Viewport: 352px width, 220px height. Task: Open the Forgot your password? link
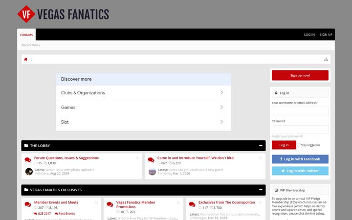(x=287, y=136)
